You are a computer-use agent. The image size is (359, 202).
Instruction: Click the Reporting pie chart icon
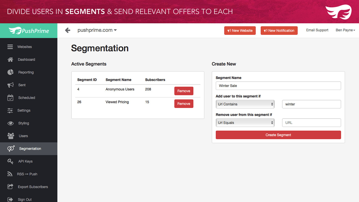coord(10,72)
